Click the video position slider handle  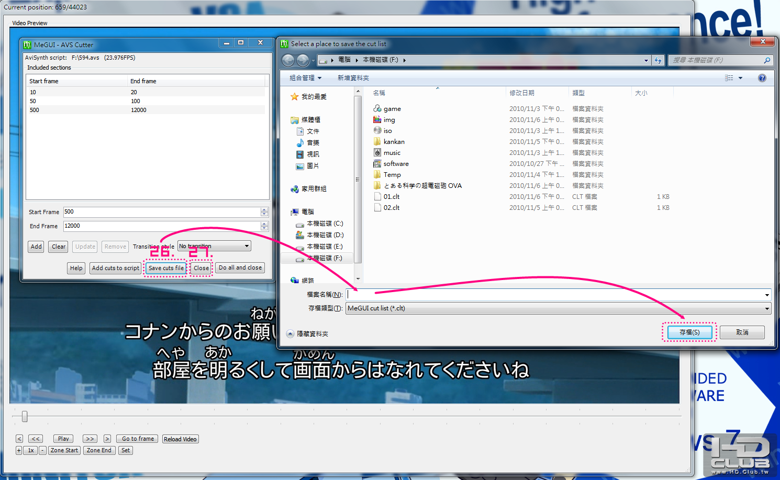[25, 416]
